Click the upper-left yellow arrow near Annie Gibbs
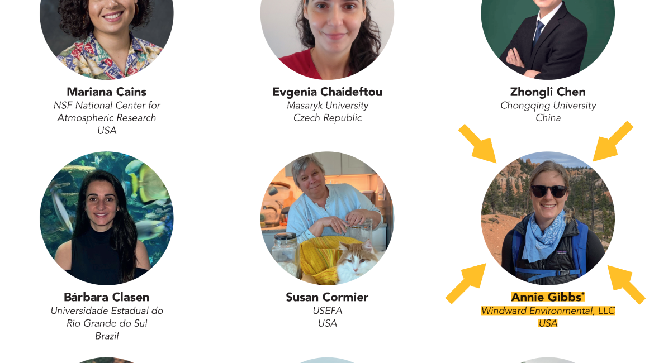This screenshot has width=654, height=363. 478,144
